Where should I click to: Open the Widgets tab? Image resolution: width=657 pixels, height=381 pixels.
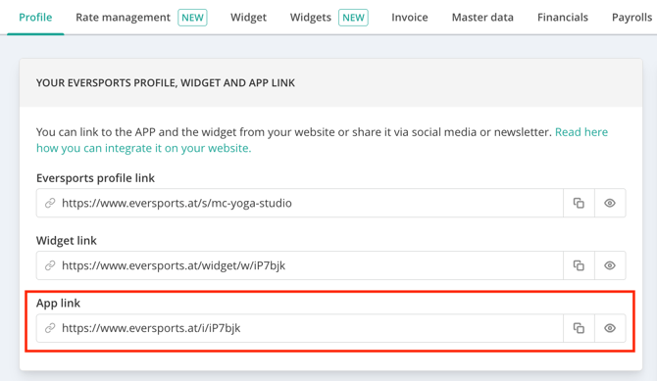[x=328, y=18]
